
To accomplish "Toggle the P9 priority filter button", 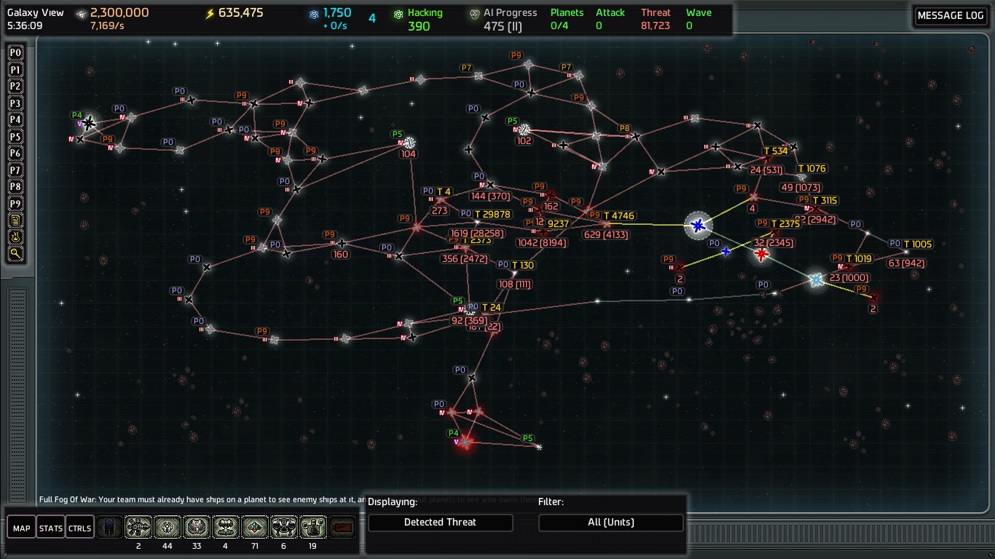I will click(x=15, y=204).
